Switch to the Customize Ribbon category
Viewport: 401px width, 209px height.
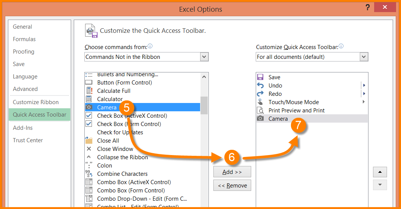click(36, 102)
